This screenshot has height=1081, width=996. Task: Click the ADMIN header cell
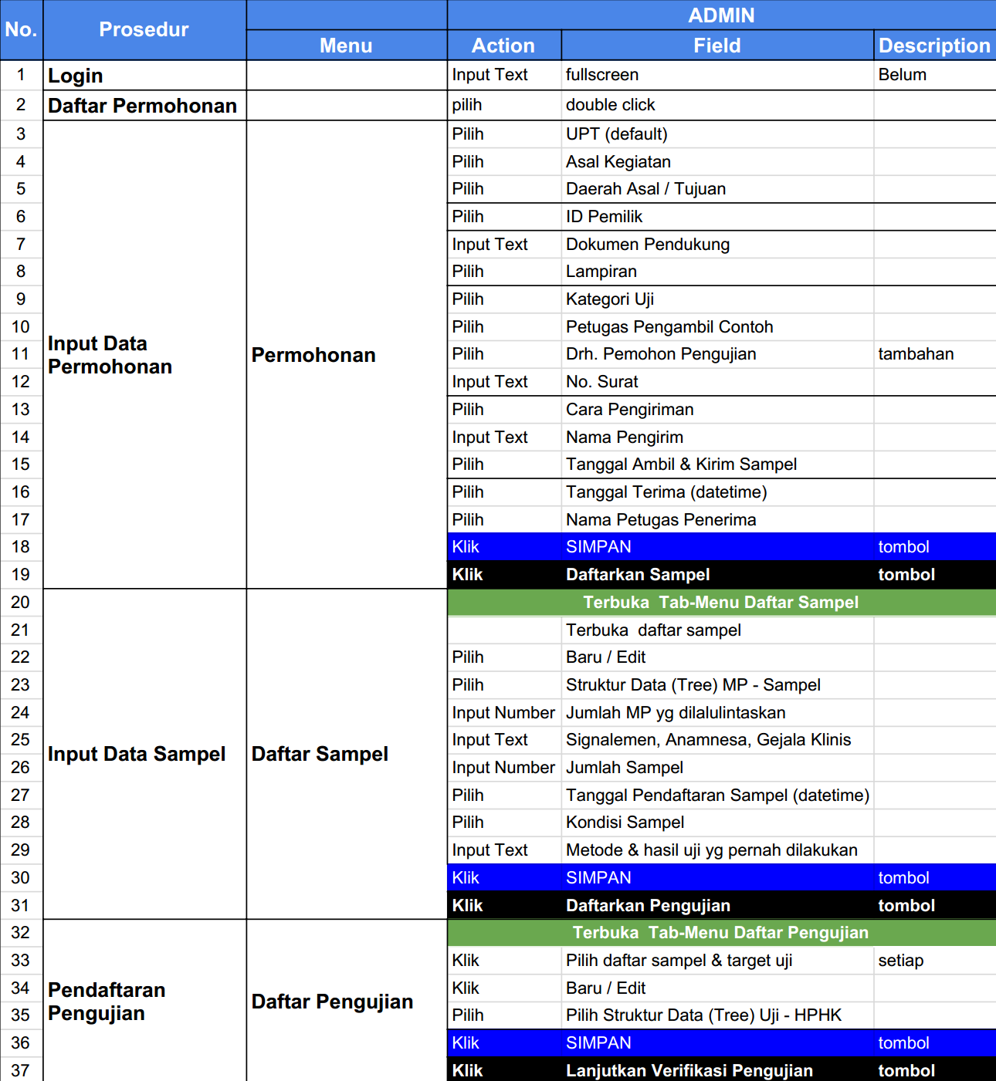[x=720, y=15]
